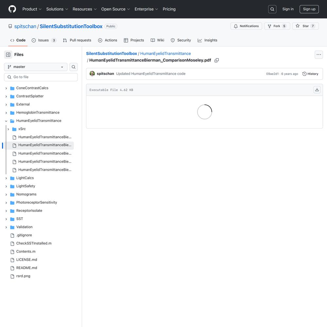Open README.md file
The width and height of the screenshot is (327, 327).
coord(27,268)
